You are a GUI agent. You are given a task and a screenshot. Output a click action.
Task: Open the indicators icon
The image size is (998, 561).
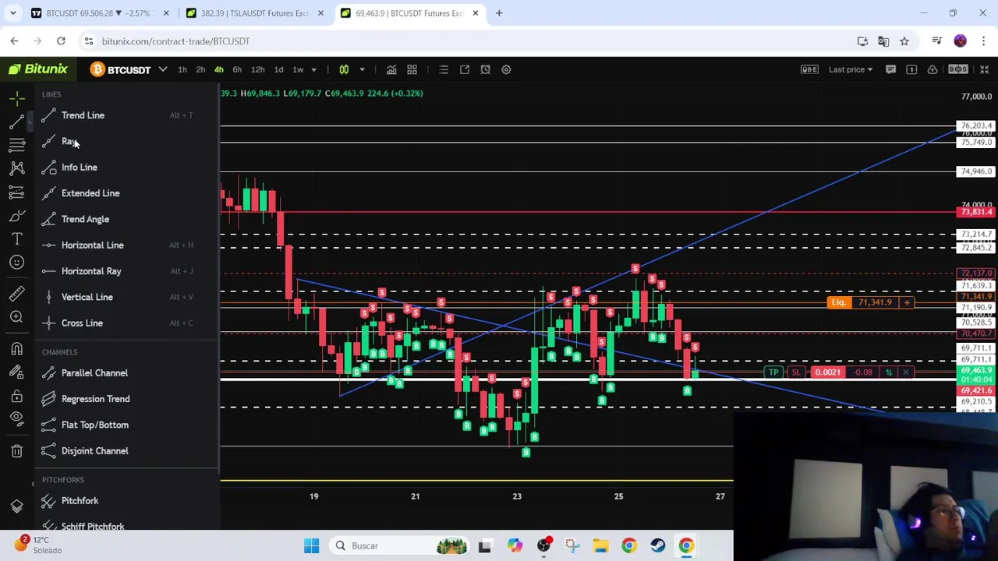391,69
